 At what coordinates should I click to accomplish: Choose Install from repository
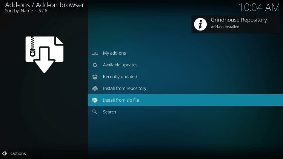185,88
